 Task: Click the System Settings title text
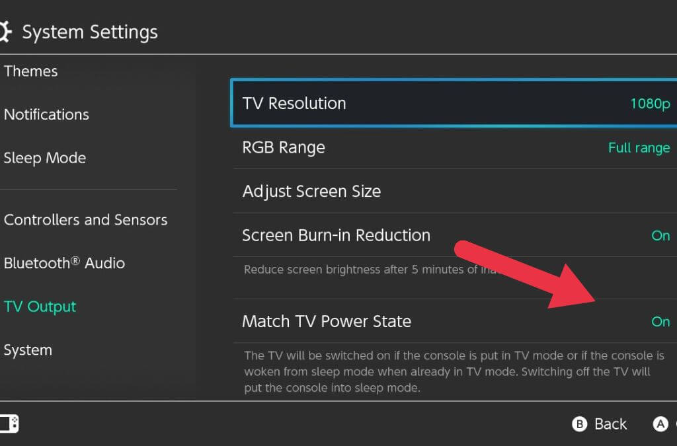(x=90, y=32)
